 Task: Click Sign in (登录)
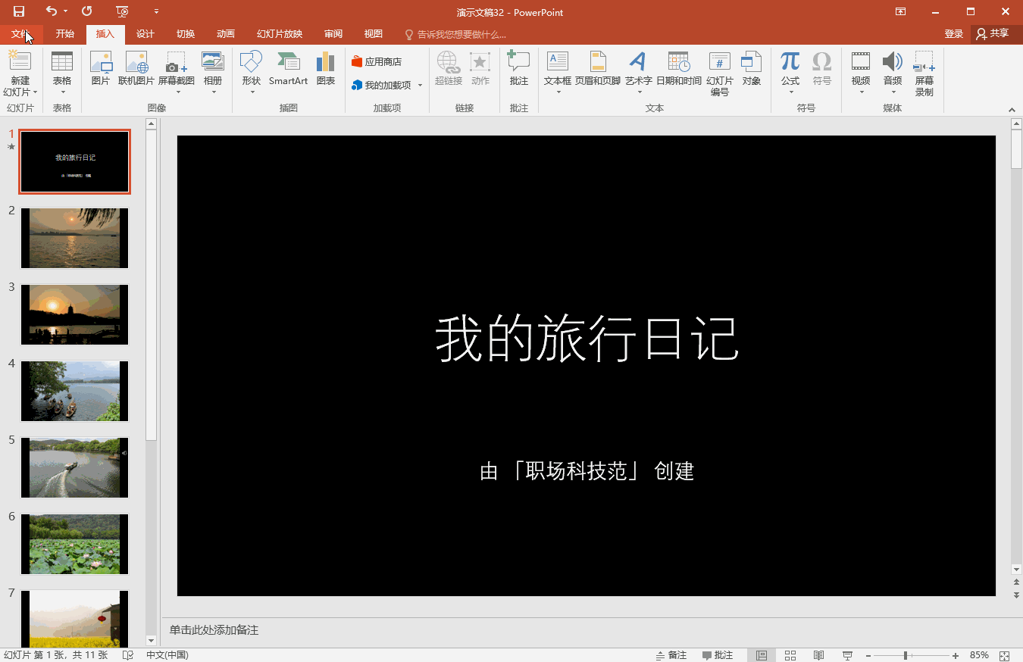coord(954,34)
